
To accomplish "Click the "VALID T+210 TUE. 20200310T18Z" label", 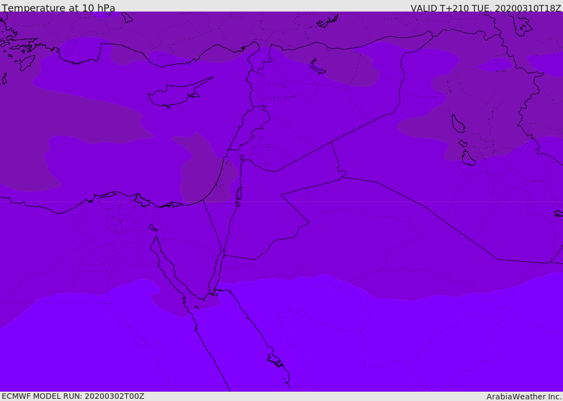I will point(486,8).
